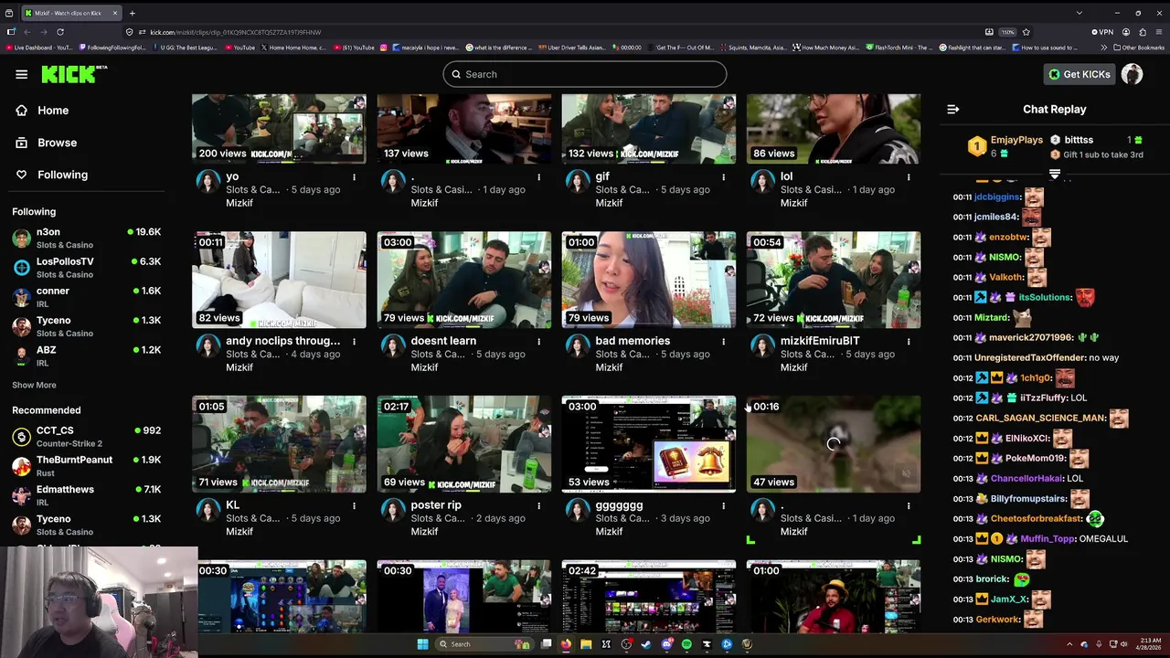1170x658 pixels.
Task: Click username CARL_SAGAN_SCIENCE_MAN in chat
Action: [x=1040, y=418]
